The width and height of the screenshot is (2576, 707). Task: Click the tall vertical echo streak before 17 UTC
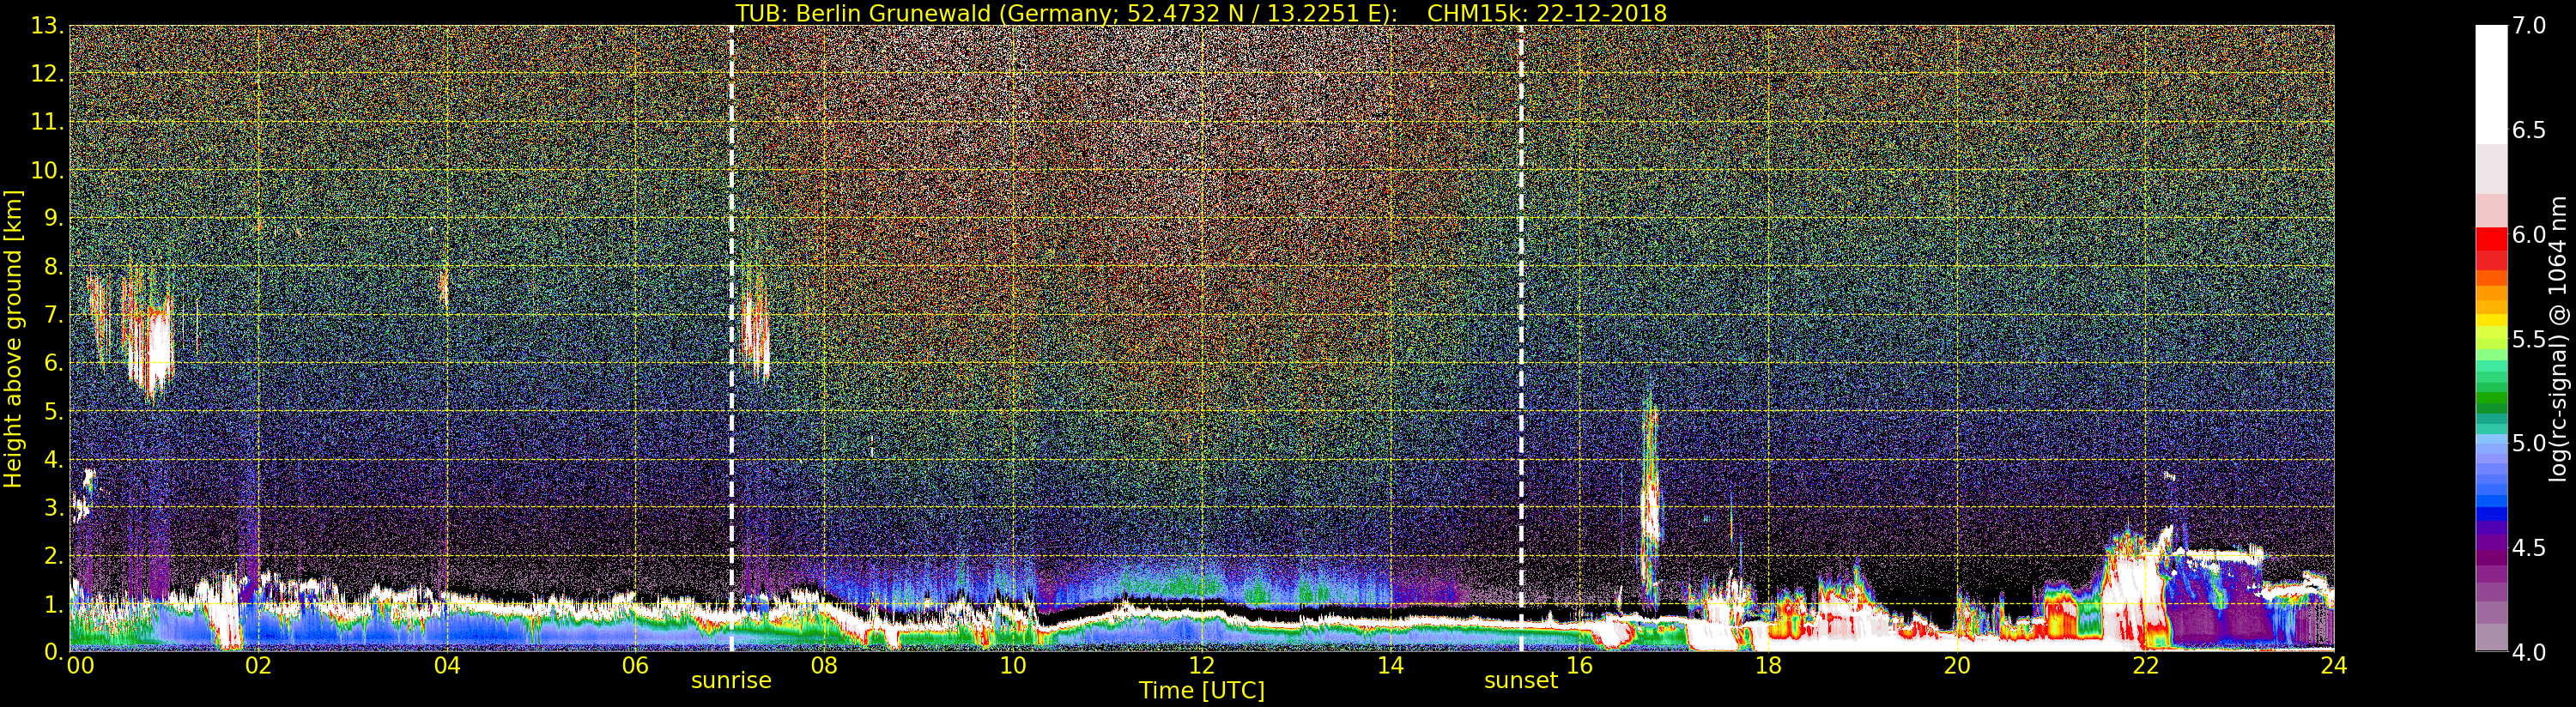(x=1649, y=495)
